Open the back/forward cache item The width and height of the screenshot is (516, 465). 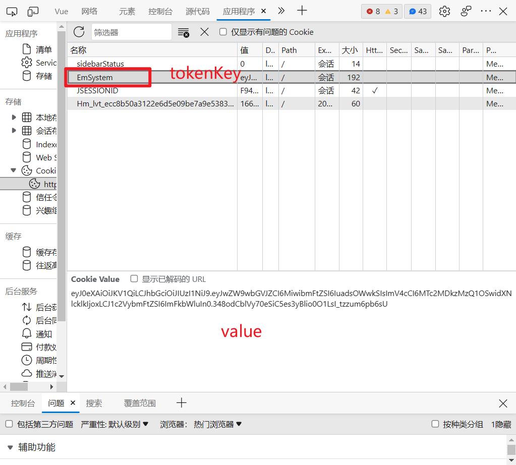(39, 265)
